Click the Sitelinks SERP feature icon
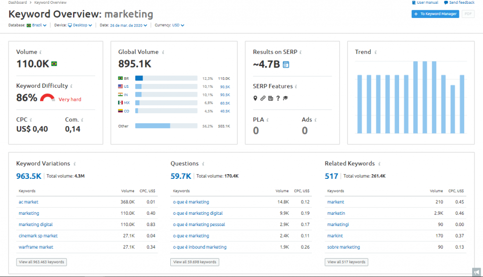The image size is (483, 277). click(x=263, y=98)
